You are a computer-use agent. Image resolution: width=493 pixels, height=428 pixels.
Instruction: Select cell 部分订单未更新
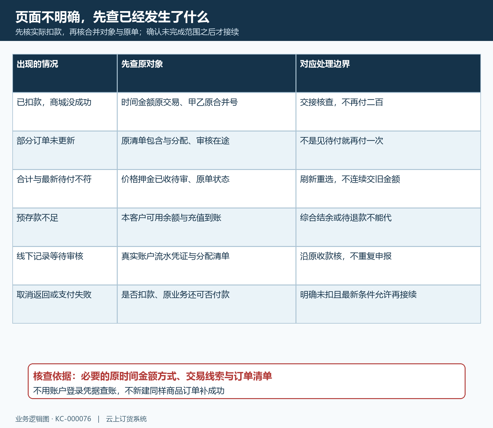65,150
